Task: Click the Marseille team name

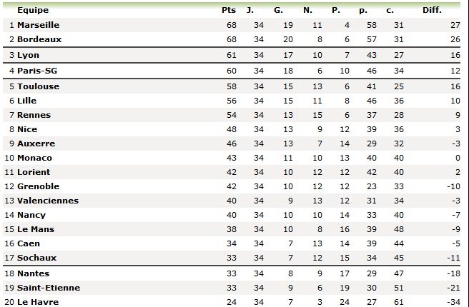Action: (x=38, y=25)
